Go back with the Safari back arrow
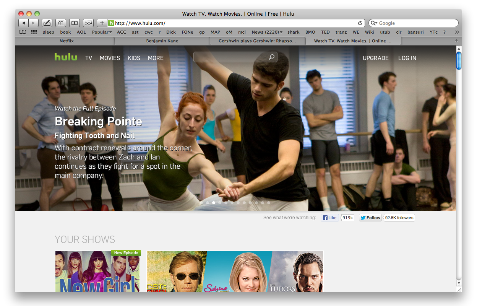477x306 pixels. [x=23, y=23]
